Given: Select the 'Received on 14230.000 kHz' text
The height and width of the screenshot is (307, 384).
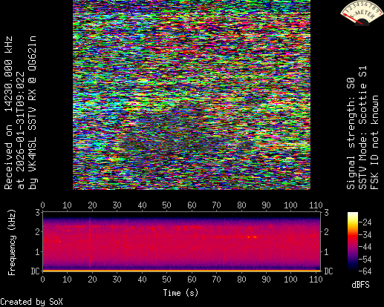Looking at the screenshot, I should tap(8, 113).
